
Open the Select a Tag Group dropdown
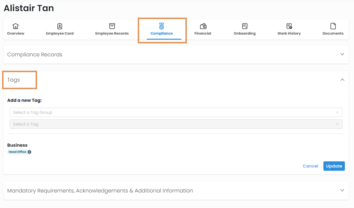[x=176, y=112]
